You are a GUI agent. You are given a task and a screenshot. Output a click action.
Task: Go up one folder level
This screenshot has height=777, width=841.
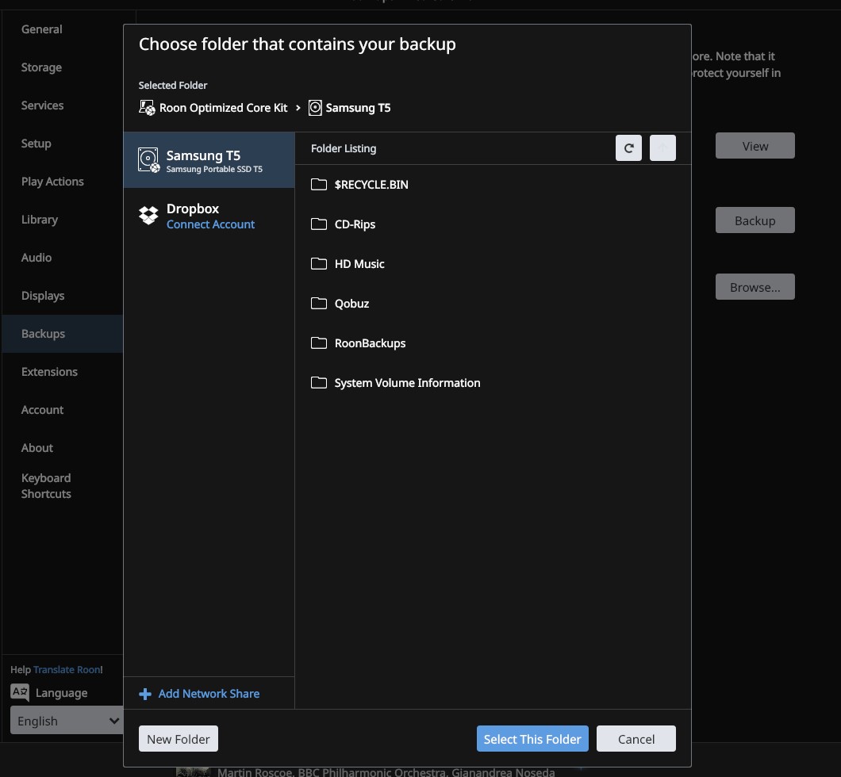662,148
